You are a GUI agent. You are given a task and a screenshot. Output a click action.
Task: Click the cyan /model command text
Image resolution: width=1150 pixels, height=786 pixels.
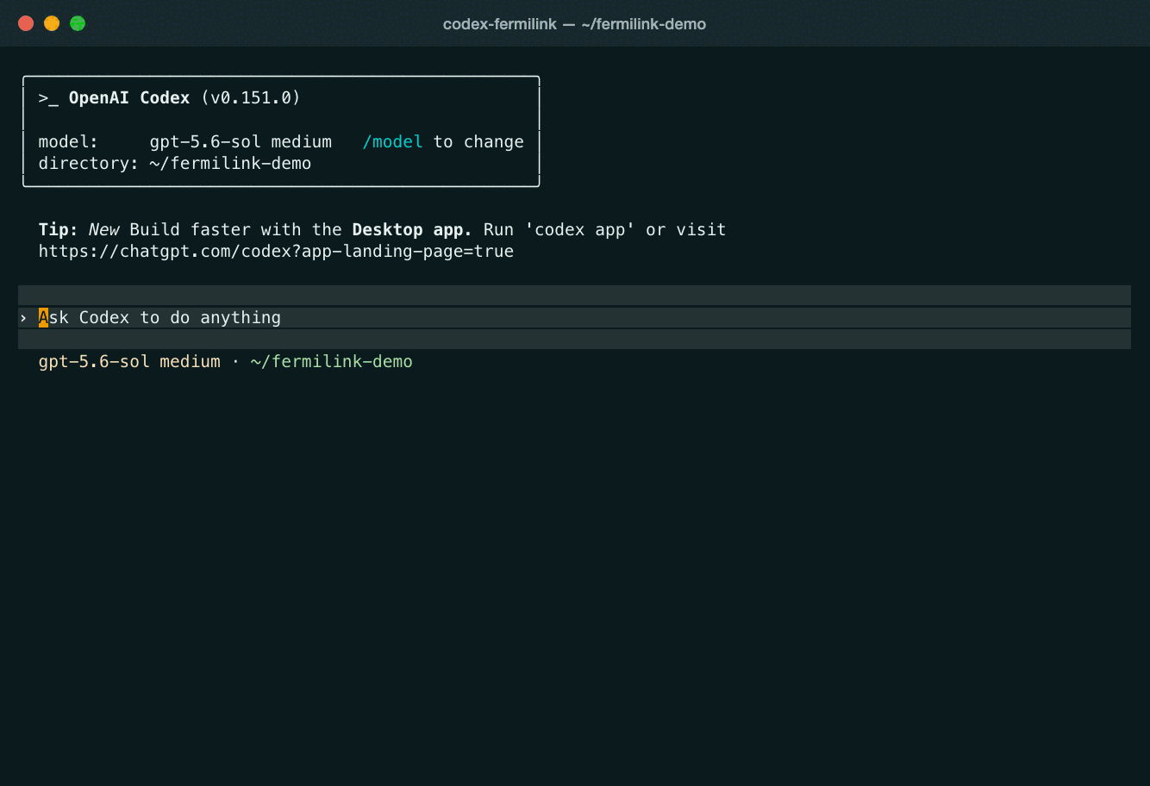392,142
